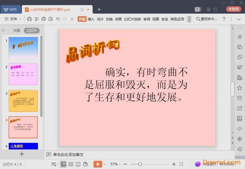Click fit-slide-to-window icon in status bar

pos(181,164)
